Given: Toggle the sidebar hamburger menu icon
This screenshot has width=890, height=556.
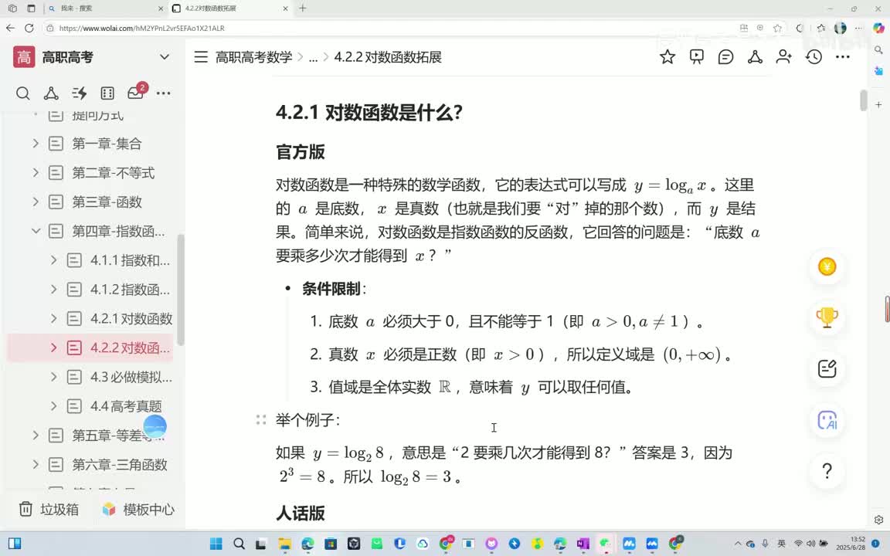Looking at the screenshot, I should (x=201, y=56).
